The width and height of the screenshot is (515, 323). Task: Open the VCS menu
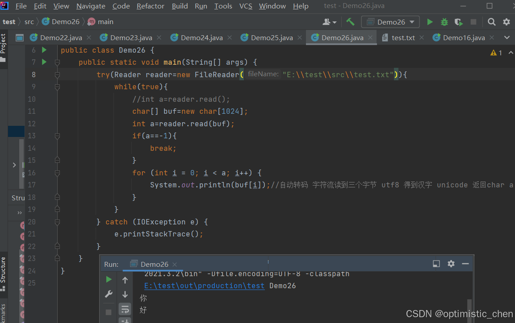tap(246, 6)
